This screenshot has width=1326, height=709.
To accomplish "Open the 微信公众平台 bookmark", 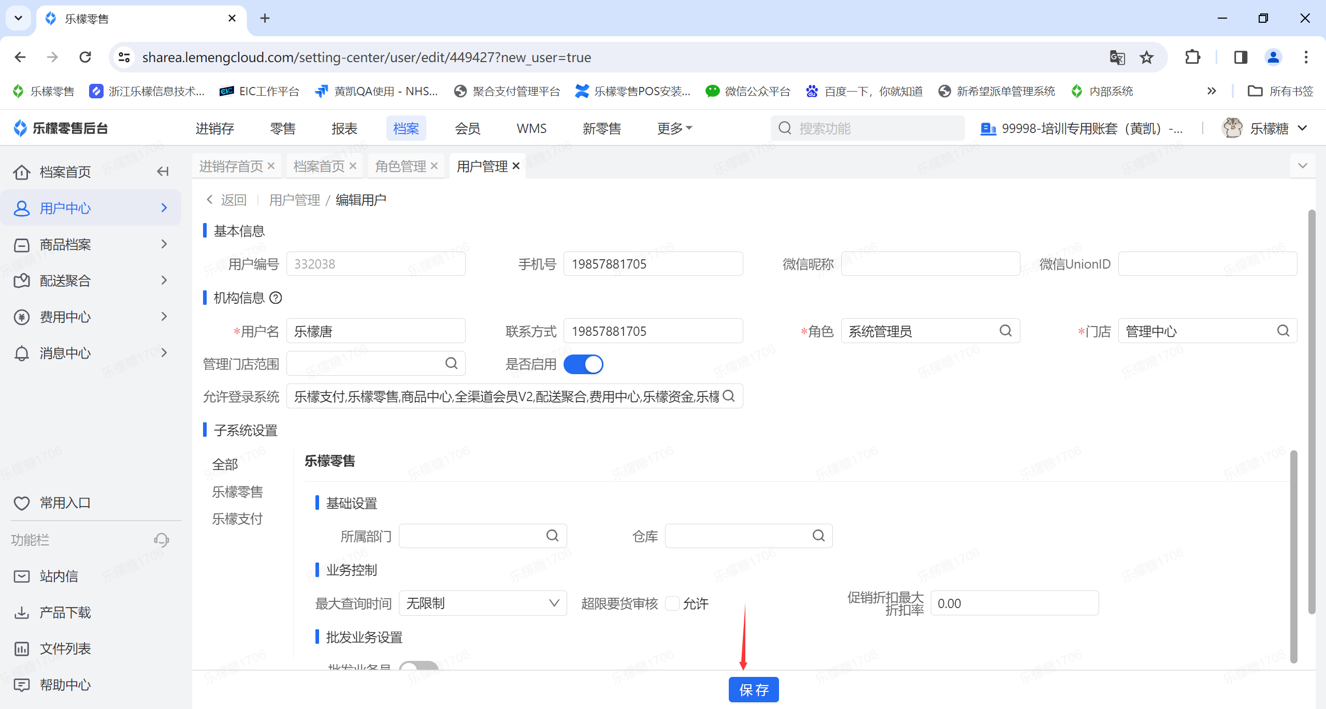I will click(x=748, y=91).
